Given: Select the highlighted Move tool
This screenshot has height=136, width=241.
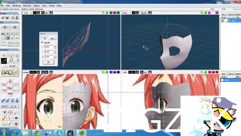Looking at the screenshot, I should pyautogui.click(x=4, y=61).
